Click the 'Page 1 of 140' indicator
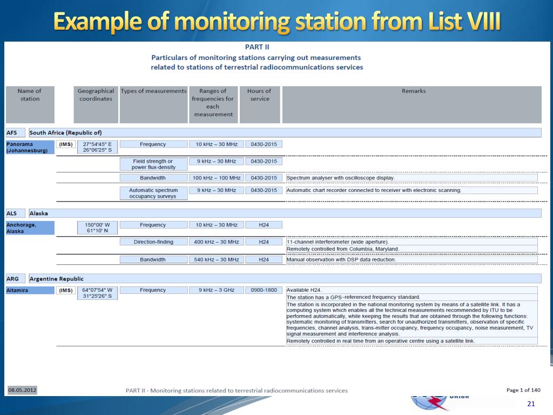 pyautogui.click(x=523, y=390)
